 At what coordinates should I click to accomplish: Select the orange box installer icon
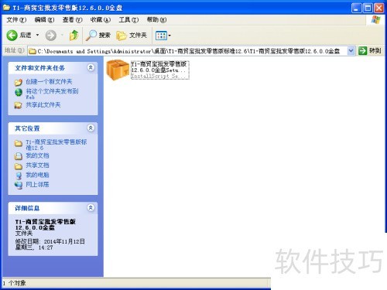pyautogui.click(x=118, y=70)
